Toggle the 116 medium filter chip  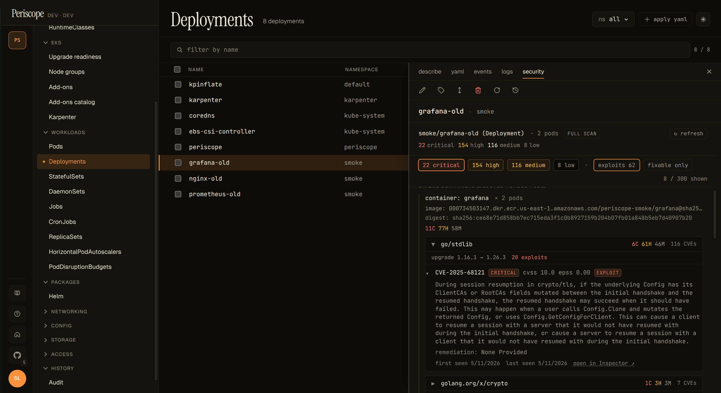[528, 165]
